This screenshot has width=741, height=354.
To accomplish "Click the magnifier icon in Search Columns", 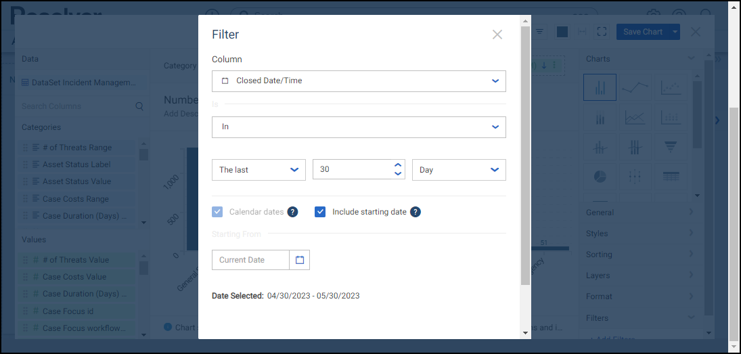I will click(139, 106).
